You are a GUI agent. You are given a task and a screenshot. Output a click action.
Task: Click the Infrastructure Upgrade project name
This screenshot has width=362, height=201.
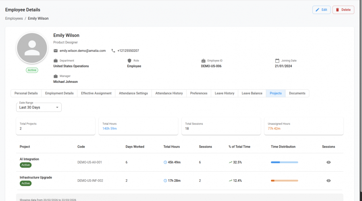(36, 178)
